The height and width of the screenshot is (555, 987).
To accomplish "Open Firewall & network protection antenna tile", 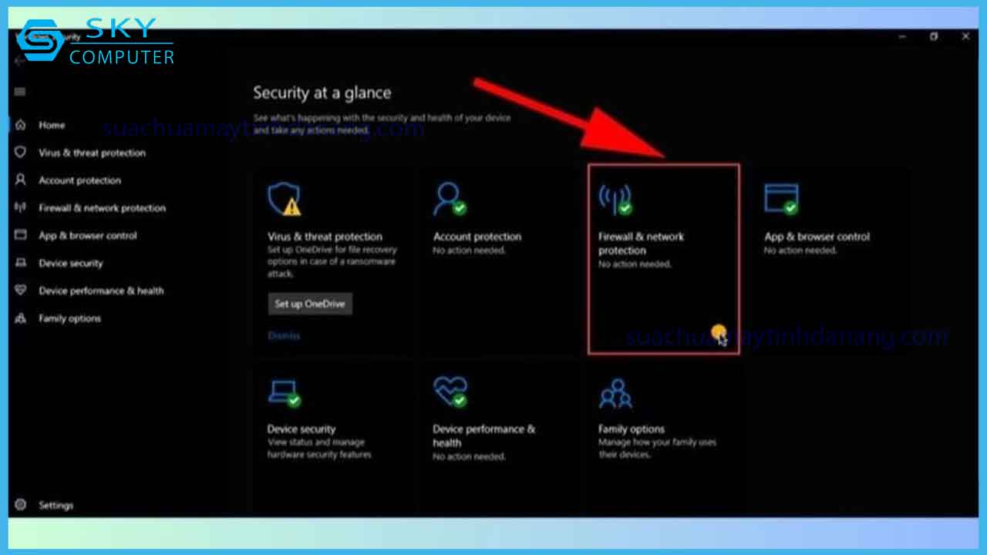I will (x=615, y=200).
